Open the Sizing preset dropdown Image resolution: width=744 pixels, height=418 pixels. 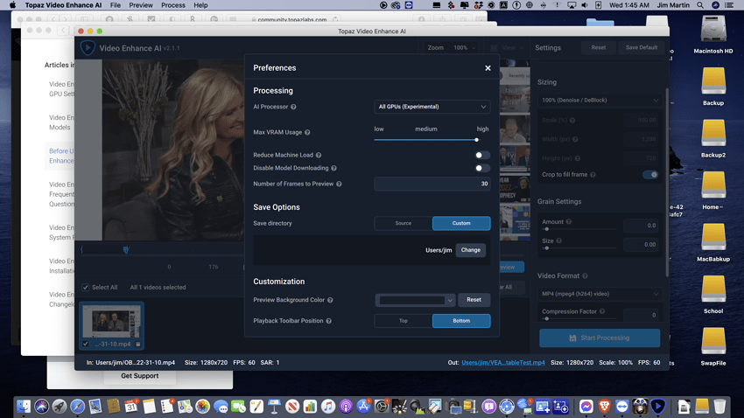(600, 101)
